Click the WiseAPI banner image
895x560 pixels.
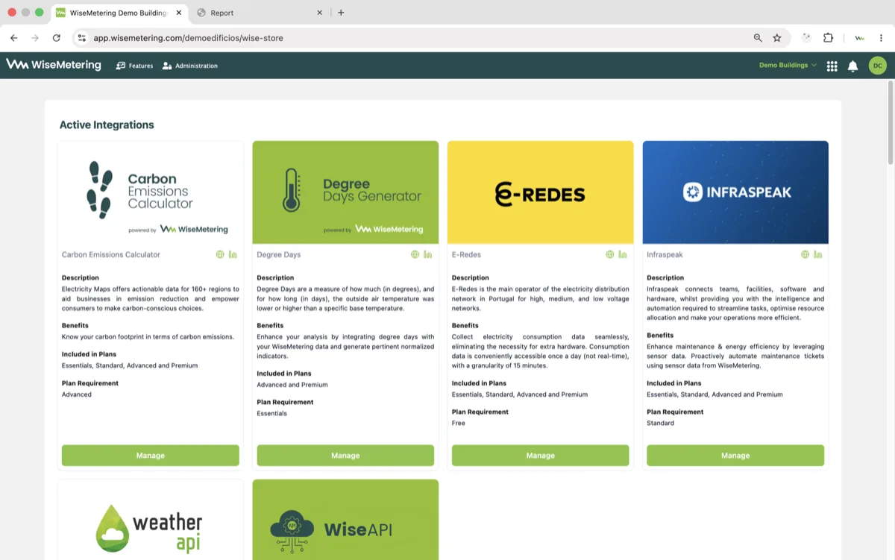(345, 520)
